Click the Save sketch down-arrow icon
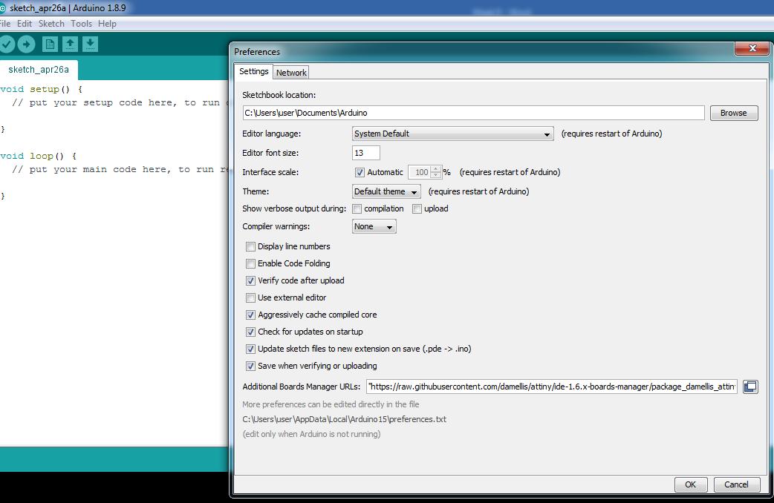The width and height of the screenshot is (774, 503). tap(90, 45)
